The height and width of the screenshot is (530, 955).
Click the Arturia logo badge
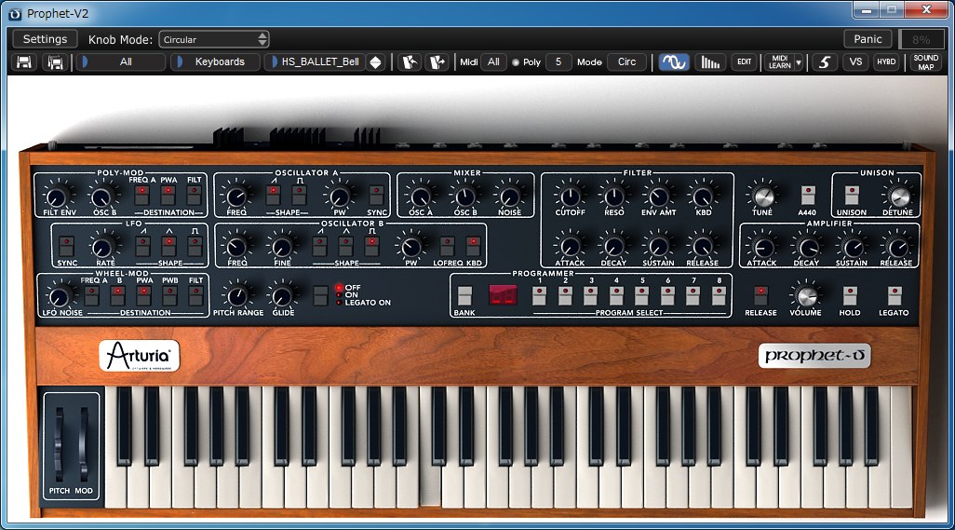tap(139, 356)
